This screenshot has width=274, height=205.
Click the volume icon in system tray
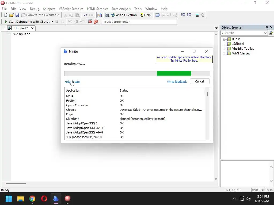248,199
